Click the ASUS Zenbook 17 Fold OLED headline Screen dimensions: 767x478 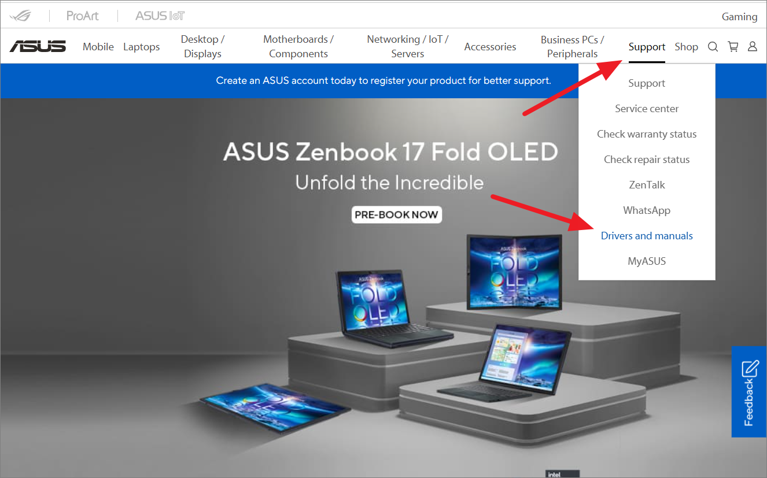pos(391,151)
